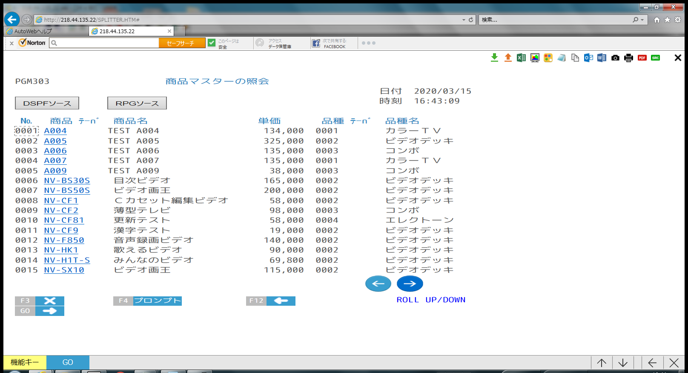Click the orange upload arrow icon
Image resolution: width=688 pixels, height=373 pixels.
[x=508, y=58]
